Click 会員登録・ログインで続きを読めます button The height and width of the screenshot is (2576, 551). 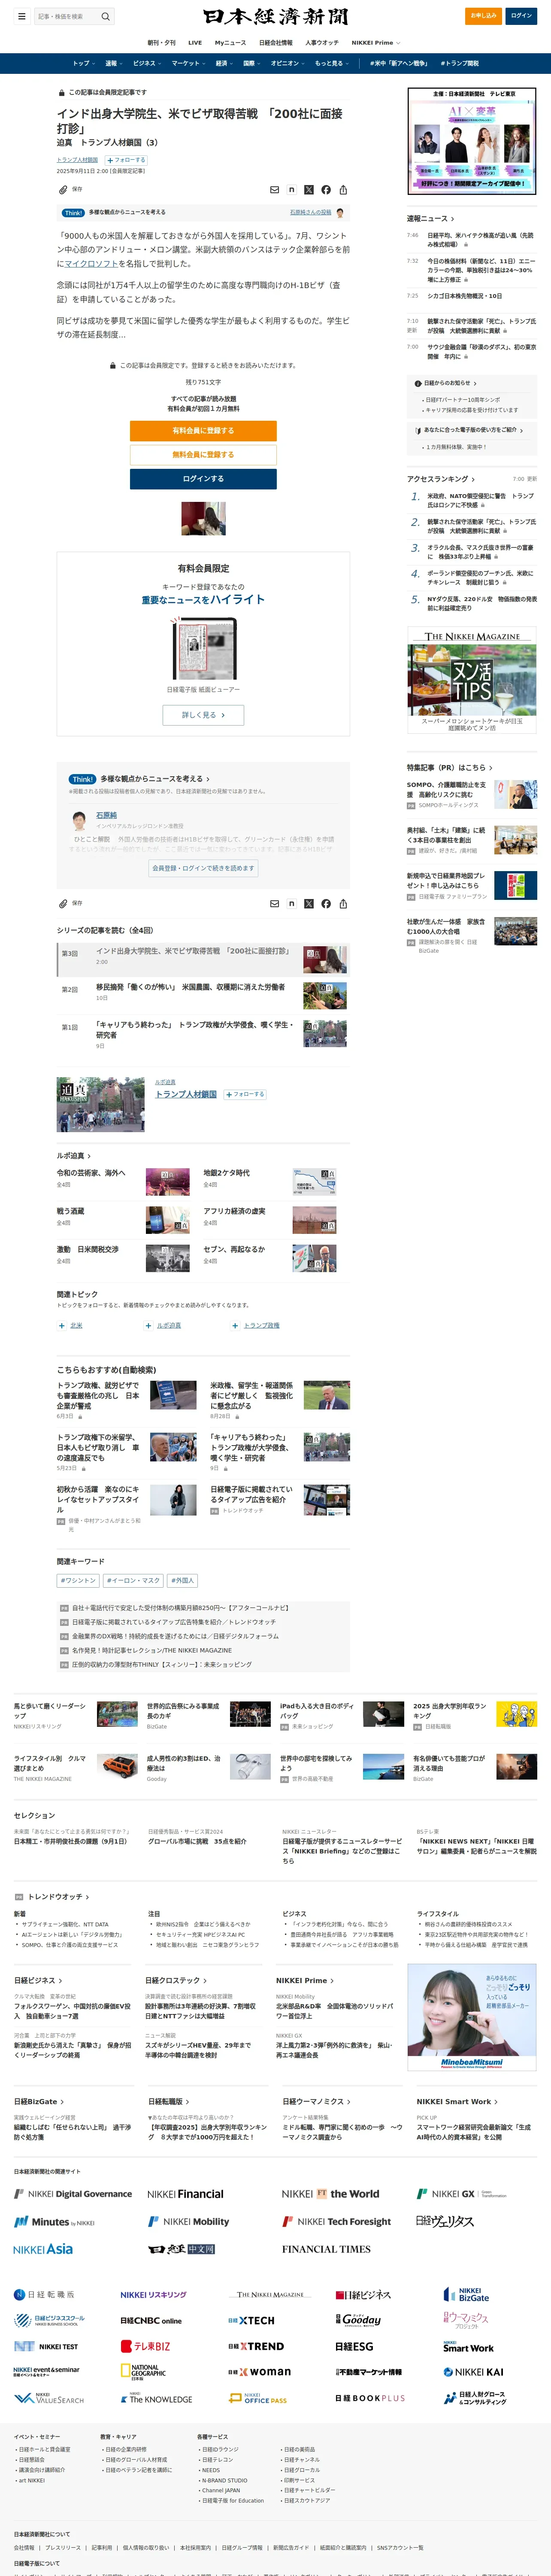[203, 868]
